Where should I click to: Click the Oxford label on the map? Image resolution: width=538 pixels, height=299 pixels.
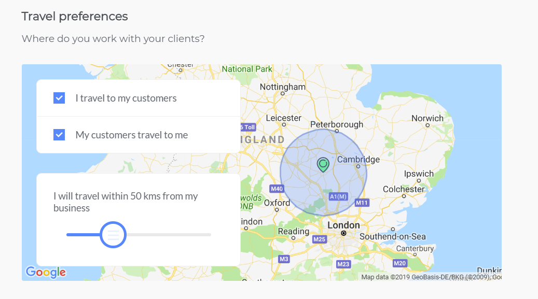click(x=278, y=203)
